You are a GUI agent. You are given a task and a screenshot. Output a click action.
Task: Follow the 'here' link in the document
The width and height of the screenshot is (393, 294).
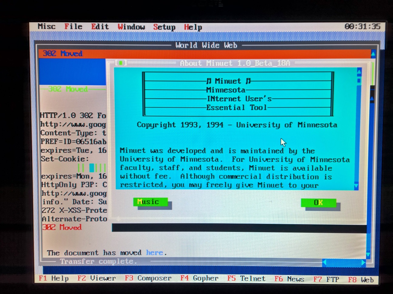tap(154, 253)
